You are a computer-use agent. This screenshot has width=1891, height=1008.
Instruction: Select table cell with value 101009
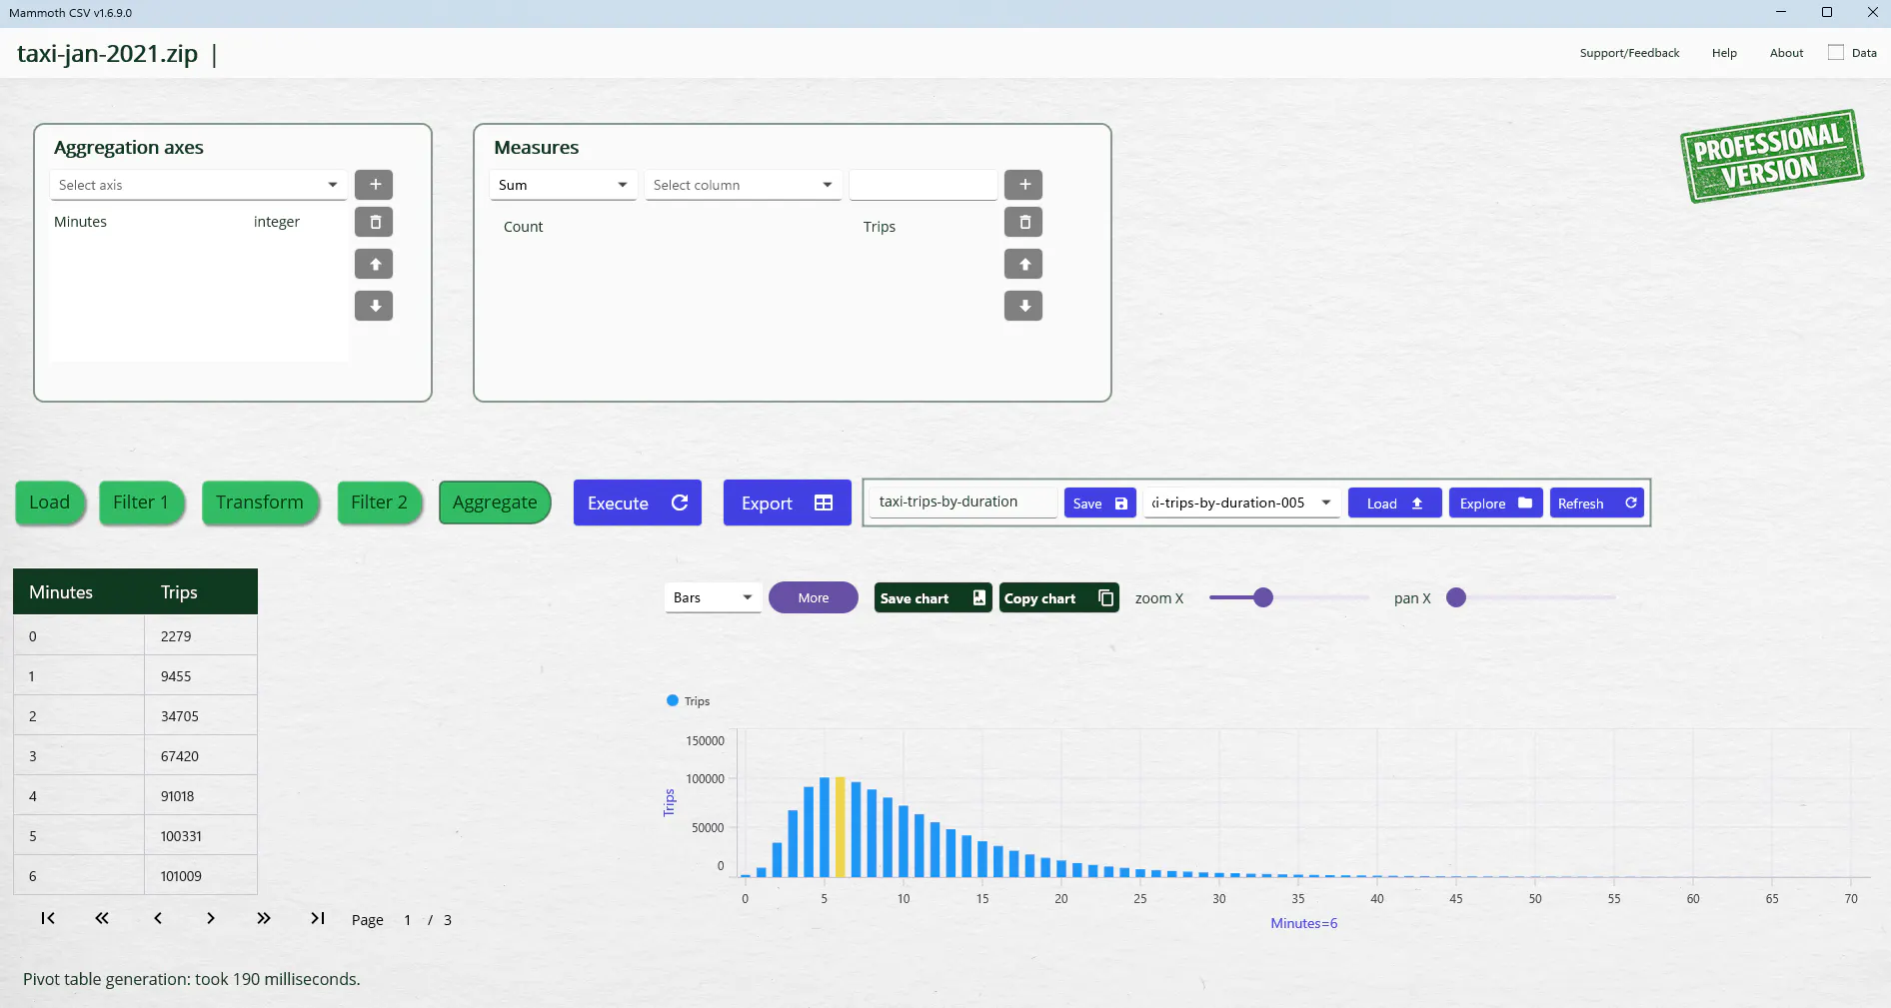pyautogui.click(x=201, y=875)
